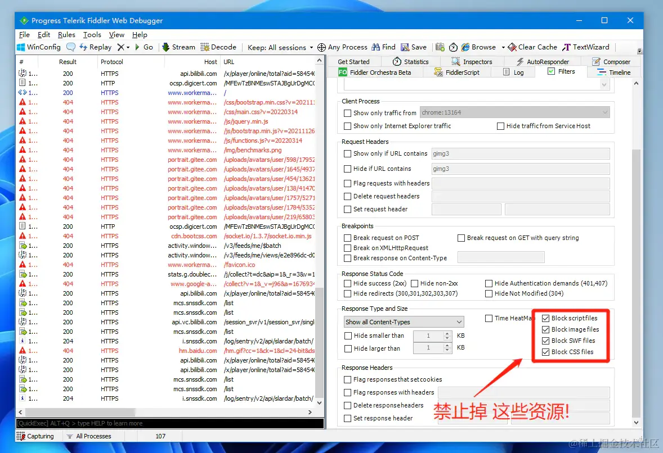663x453 pixels.
Task: Switch to the Log tab
Action: pyautogui.click(x=513, y=72)
